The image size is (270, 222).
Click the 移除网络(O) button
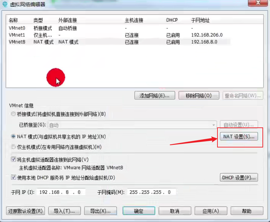[x=199, y=96]
